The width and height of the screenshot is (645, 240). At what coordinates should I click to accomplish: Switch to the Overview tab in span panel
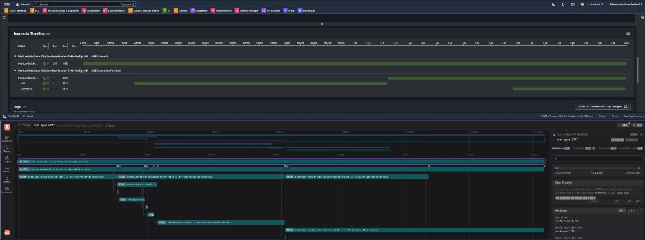point(560,148)
